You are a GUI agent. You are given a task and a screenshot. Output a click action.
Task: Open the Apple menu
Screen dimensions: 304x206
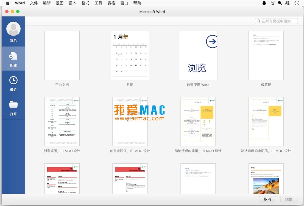8,3
